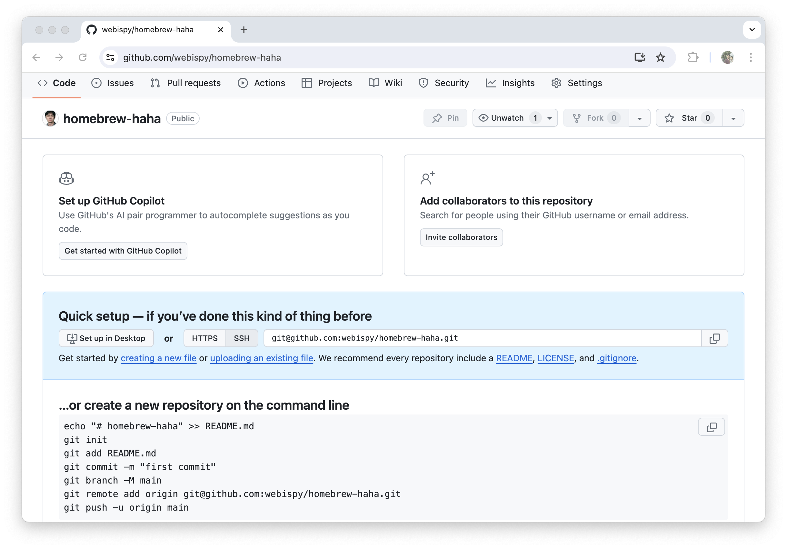The width and height of the screenshot is (787, 549).
Task: Close the webispy/homebrew-haha tab
Action: pyautogui.click(x=220, y=30)
